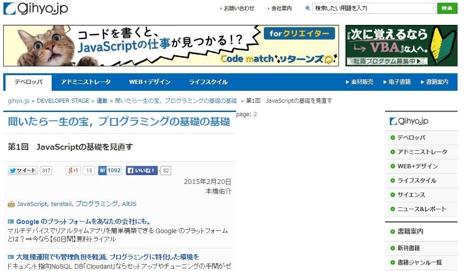Go to page 2 link
The height and width of the screenshot is (271, 464).
[256, 114]
